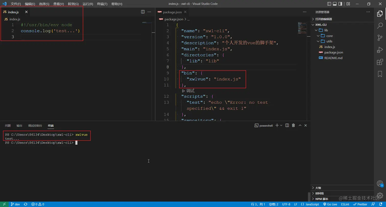Open the 查看(V) menu
Screen dimensions: 386x207
click(59, 4)
